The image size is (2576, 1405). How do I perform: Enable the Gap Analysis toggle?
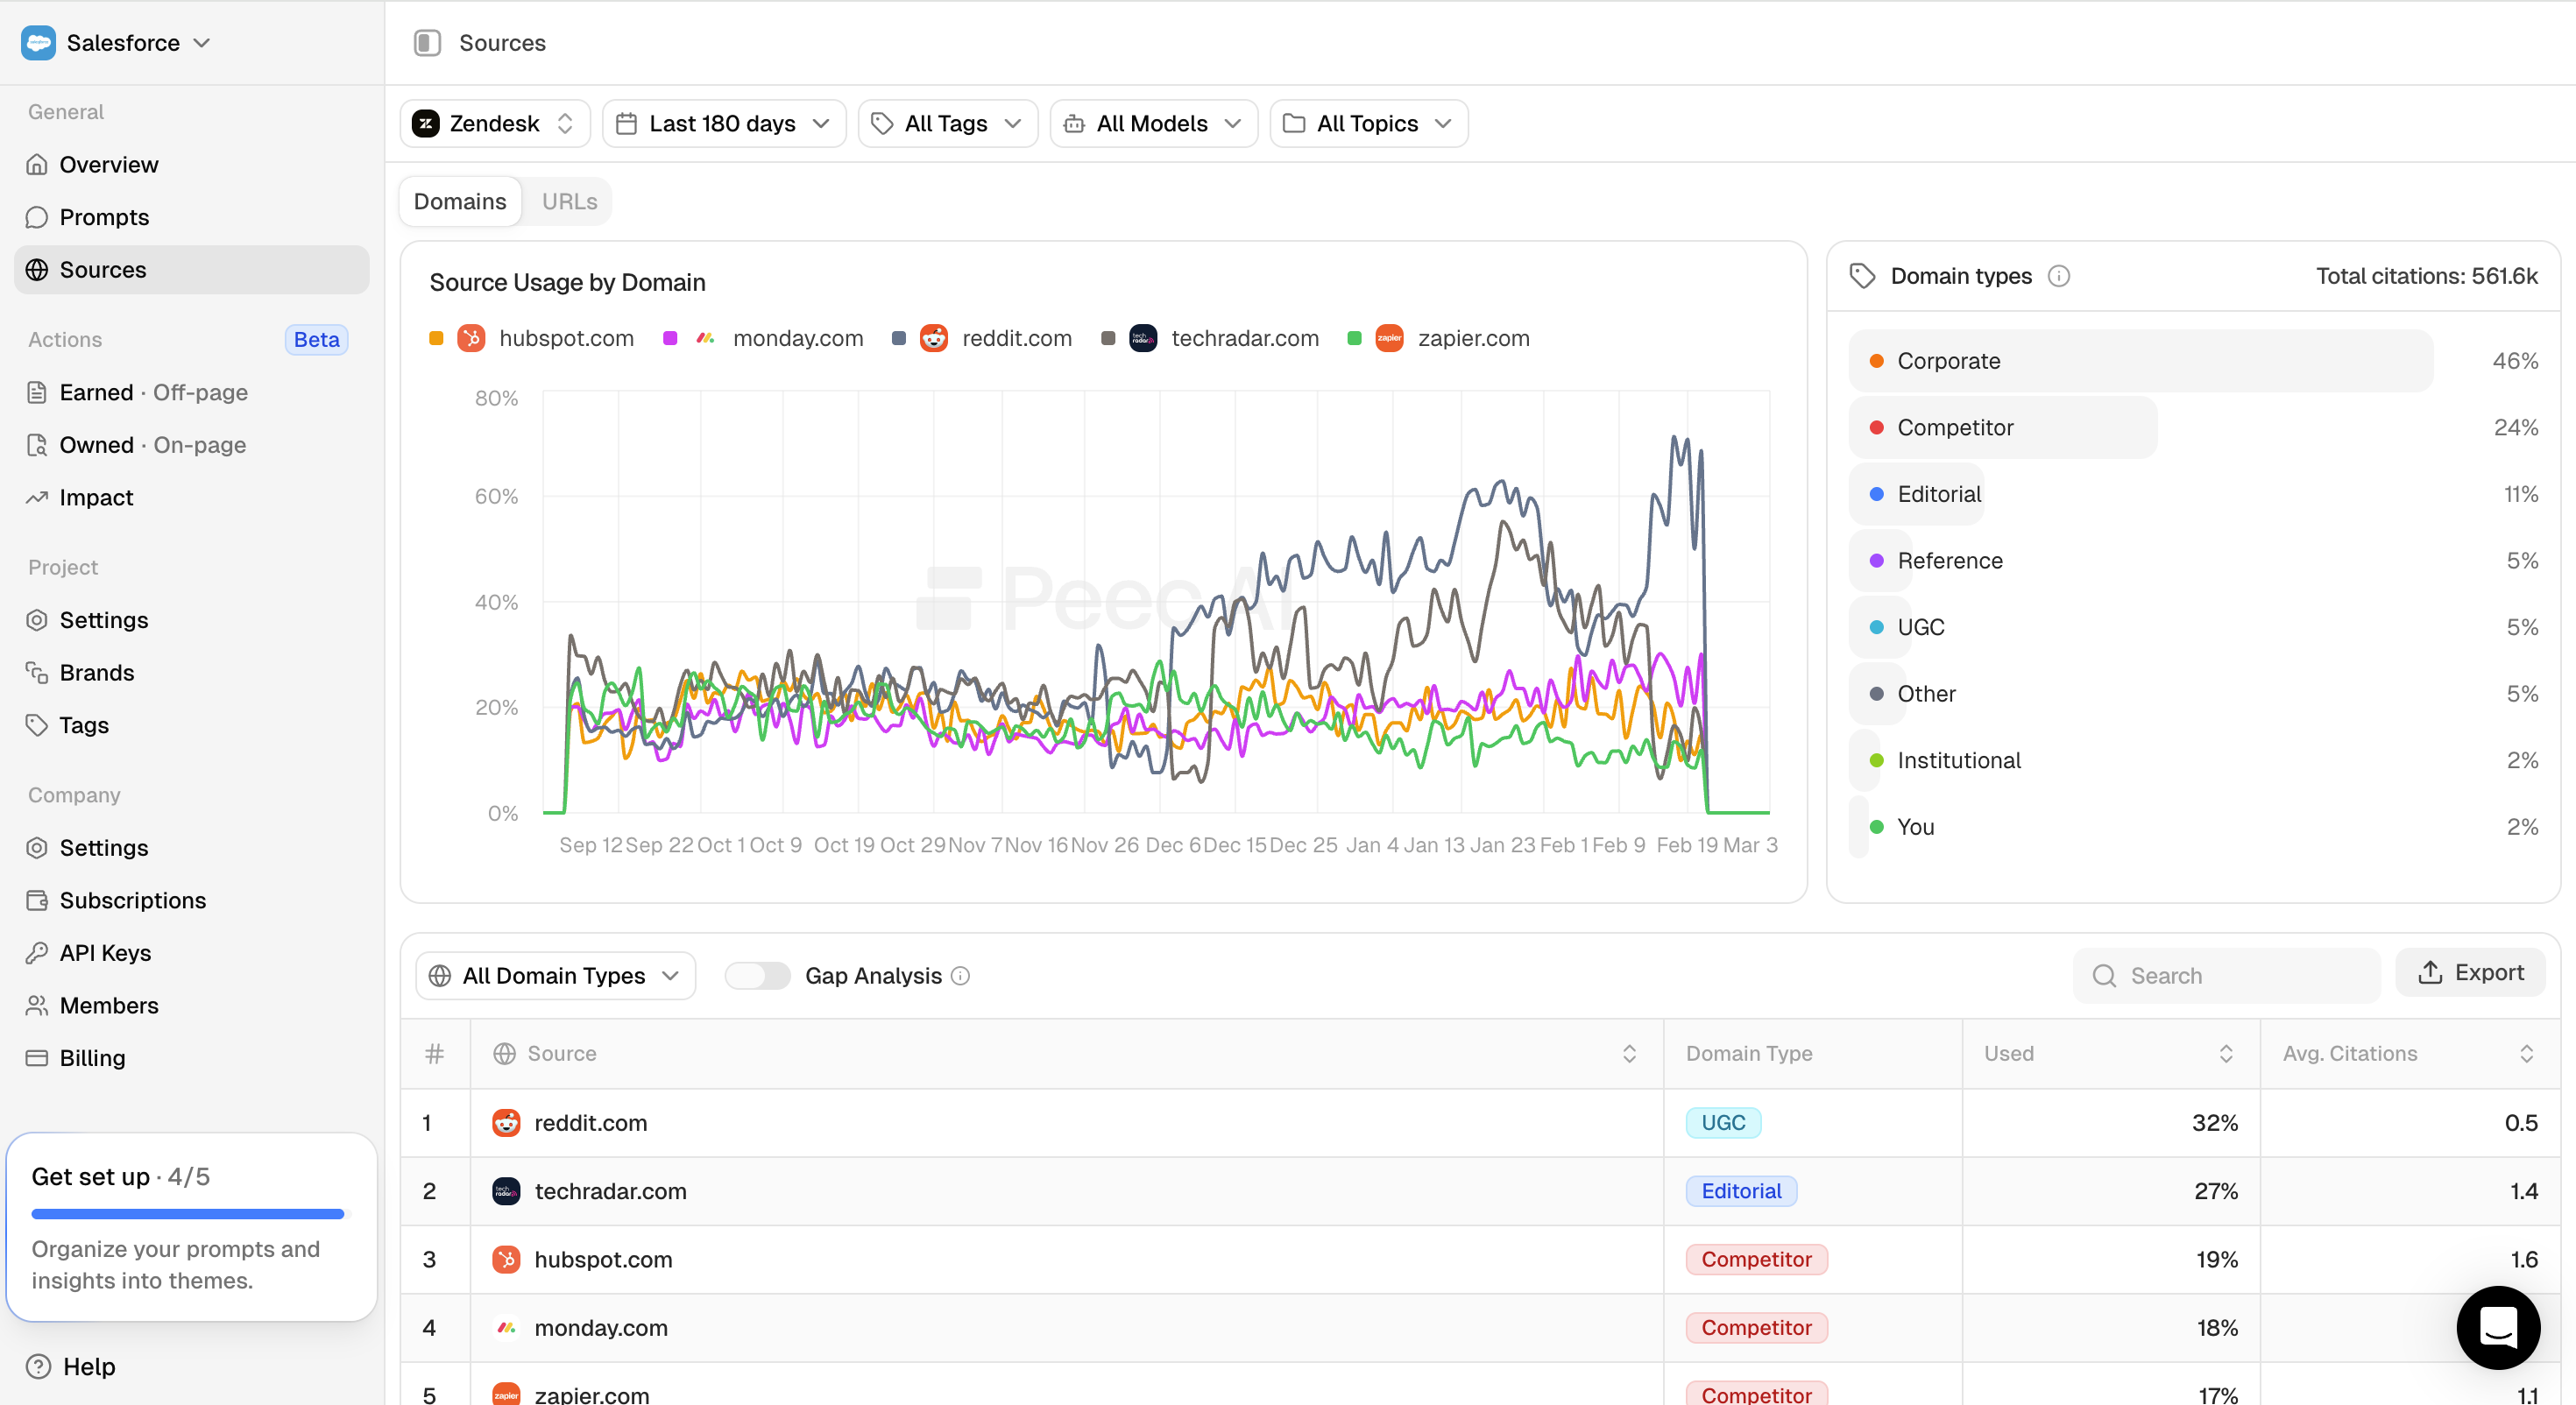click(x=757, y=976)
